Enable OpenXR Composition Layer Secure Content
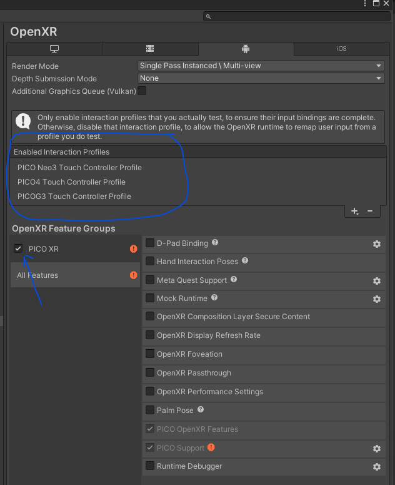Screen dimensions: 395x485 tap(150, 316)
